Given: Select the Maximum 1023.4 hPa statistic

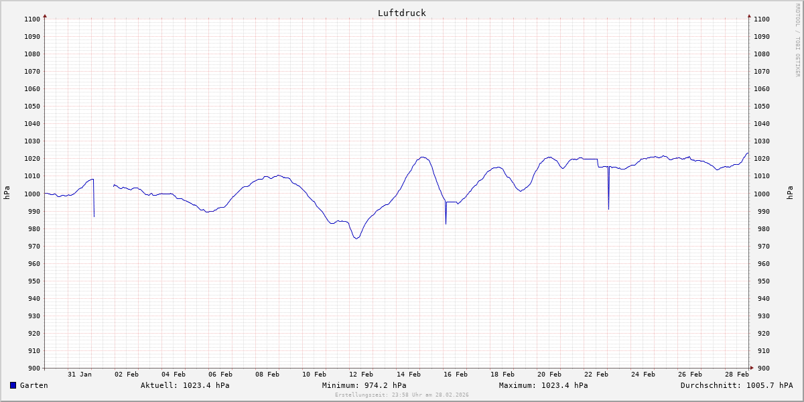Looking at the screenshot, I should [543, 385].
